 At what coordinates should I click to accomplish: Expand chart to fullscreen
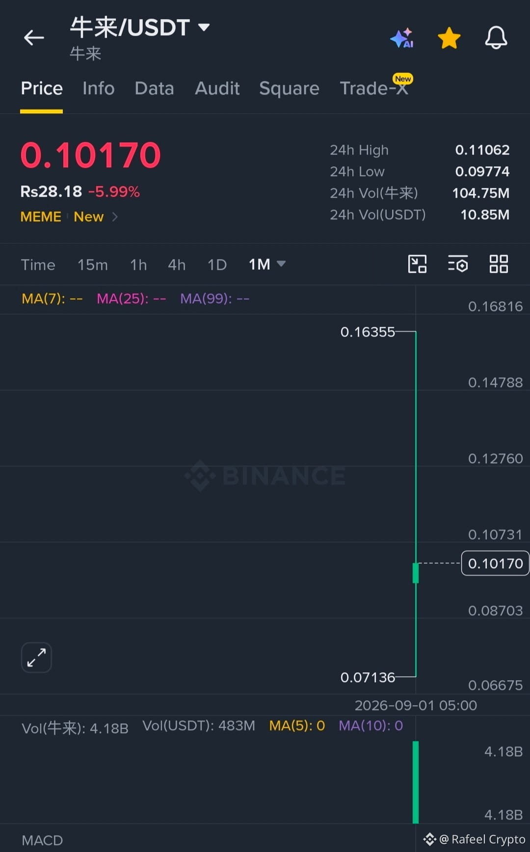coord(36,657)
